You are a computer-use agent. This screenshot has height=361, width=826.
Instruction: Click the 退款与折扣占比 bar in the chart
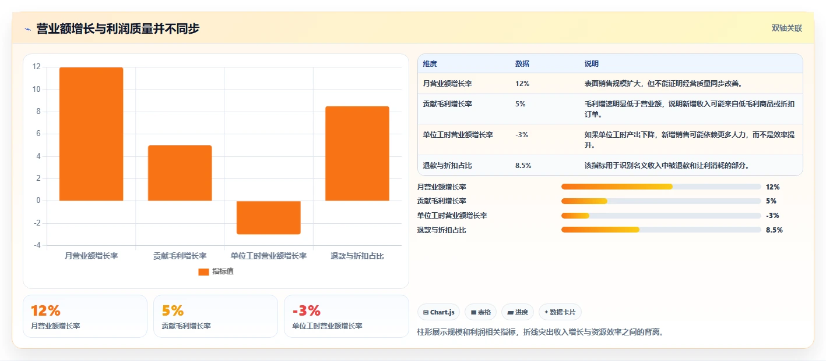[357, 153]
